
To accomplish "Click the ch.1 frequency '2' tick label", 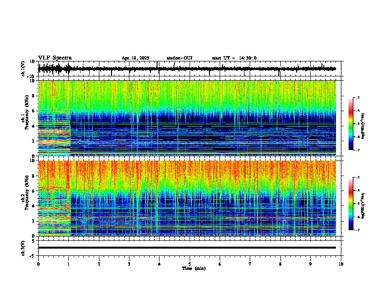I will coord(33,141).
